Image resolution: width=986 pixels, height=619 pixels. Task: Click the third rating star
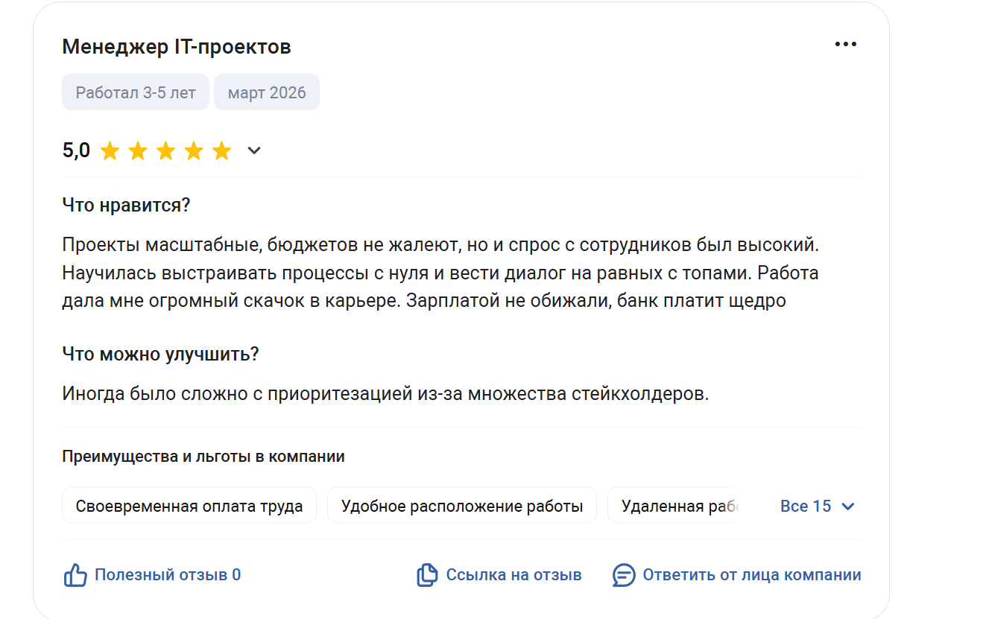coord(165,151)
